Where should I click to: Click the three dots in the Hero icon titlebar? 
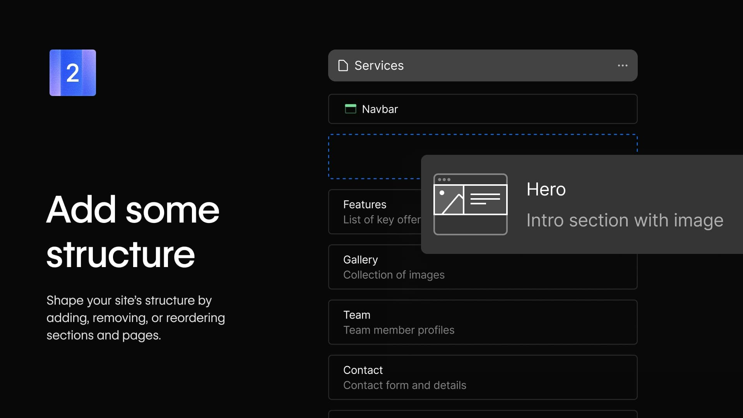[445, 179]
